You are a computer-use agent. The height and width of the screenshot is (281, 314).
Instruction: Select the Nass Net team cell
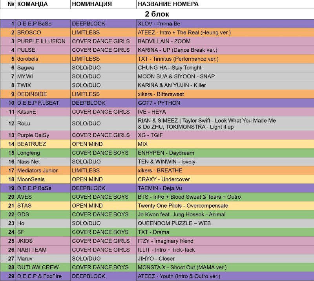pyautogui.click(x=43, y=161)
